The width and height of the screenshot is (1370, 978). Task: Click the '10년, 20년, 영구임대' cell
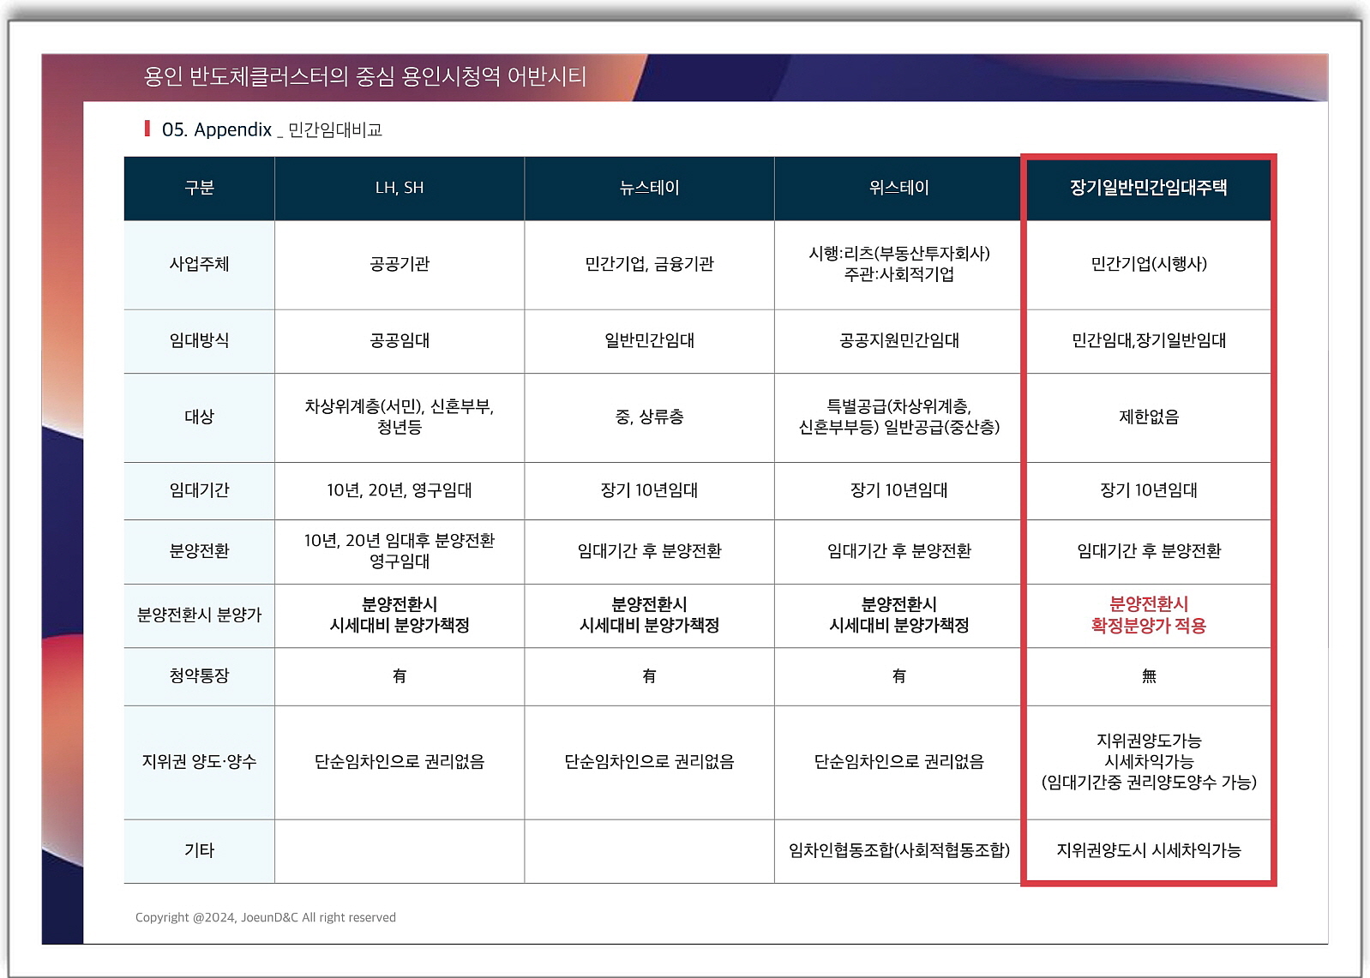coord(400,490)
